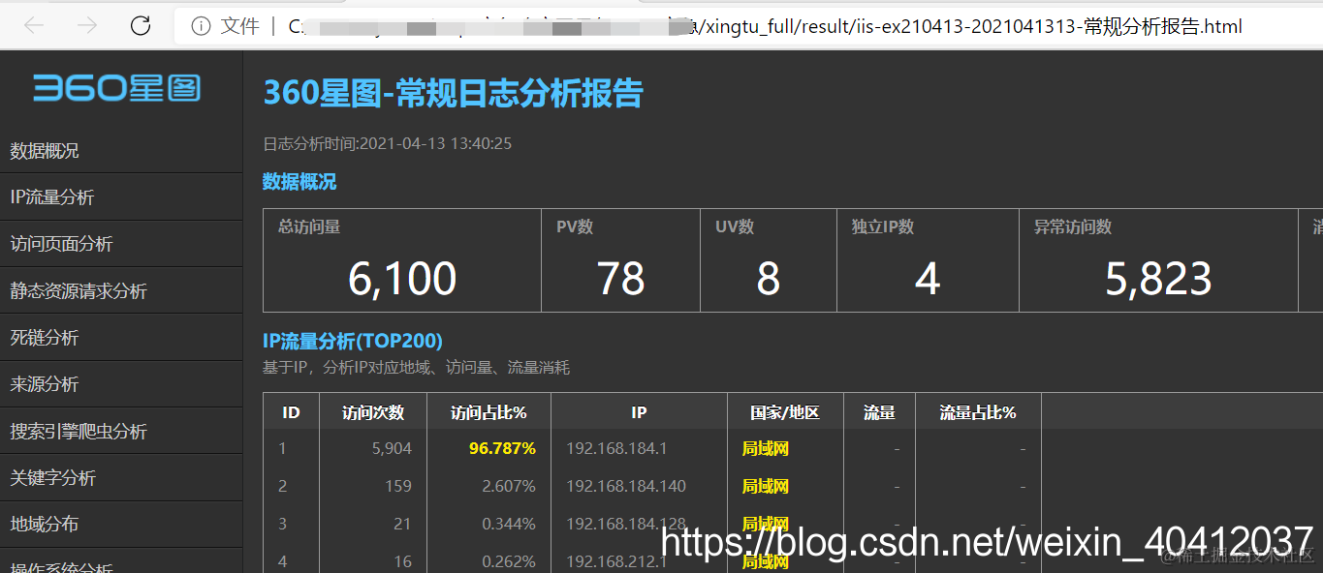Open 静态资源请求分析 in sidebar
The height and width of the screenshot is (573, 1323).
coord(121,291)
